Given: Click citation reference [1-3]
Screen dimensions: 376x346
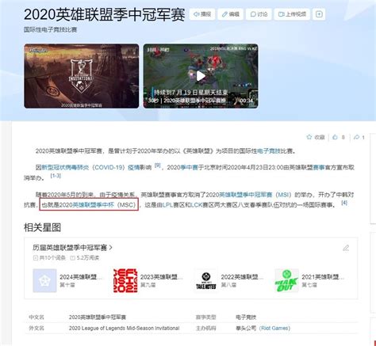Looking at the screenshot, I should pyautogui.click(x=56, y=176).
